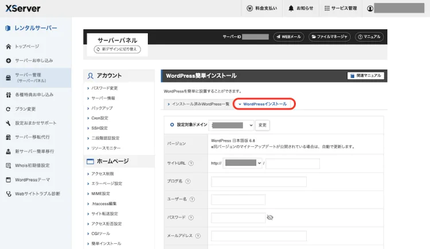Open the 設定対象ドメイン dropdown

tap(231, 125)
